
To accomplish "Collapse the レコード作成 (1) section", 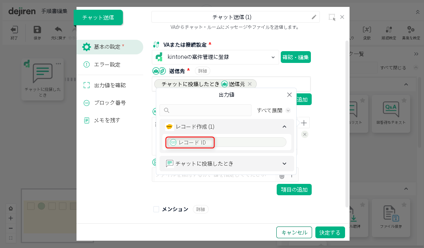I will [284, 127].
